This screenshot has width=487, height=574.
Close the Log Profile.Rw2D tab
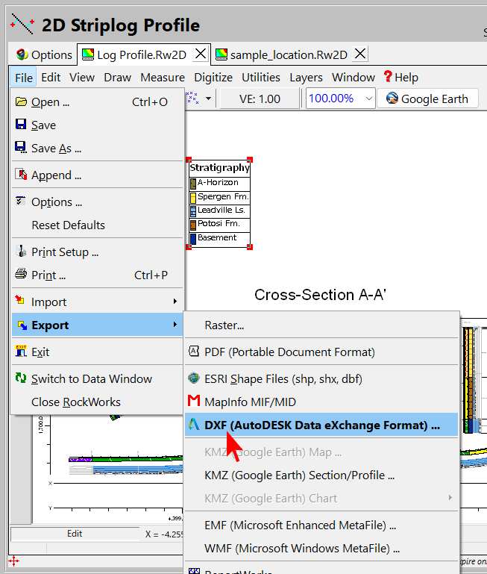tap(200, 54)
